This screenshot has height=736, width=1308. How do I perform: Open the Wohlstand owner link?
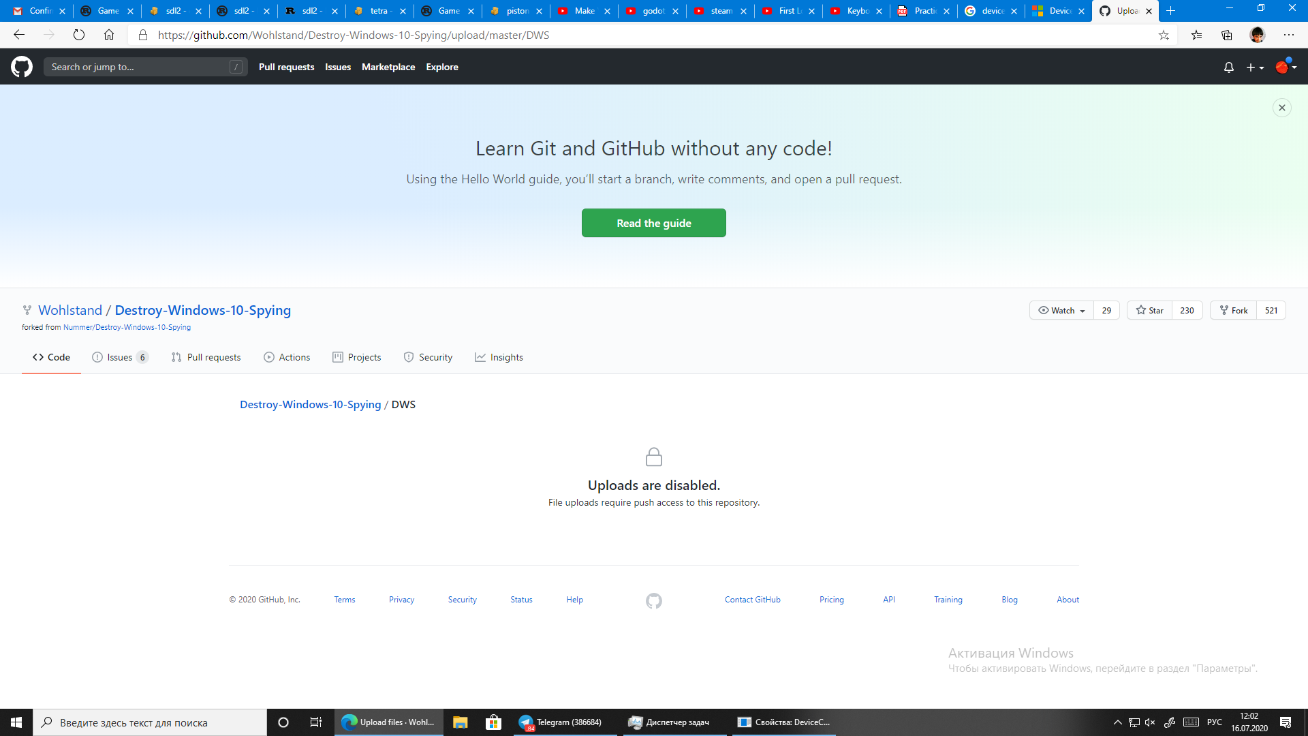click(70, 310)
